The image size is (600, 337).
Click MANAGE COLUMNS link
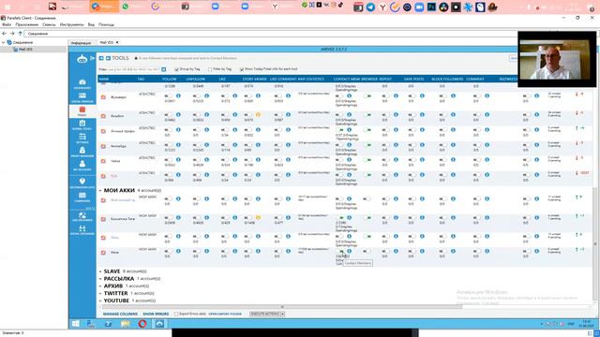pyautogui.click(x=120, y=315)
